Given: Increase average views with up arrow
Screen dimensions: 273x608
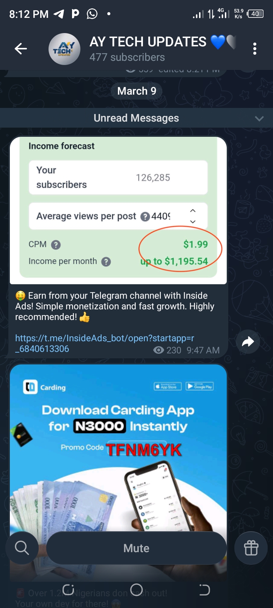Looking at the screenshot, I should click(193, 211).
